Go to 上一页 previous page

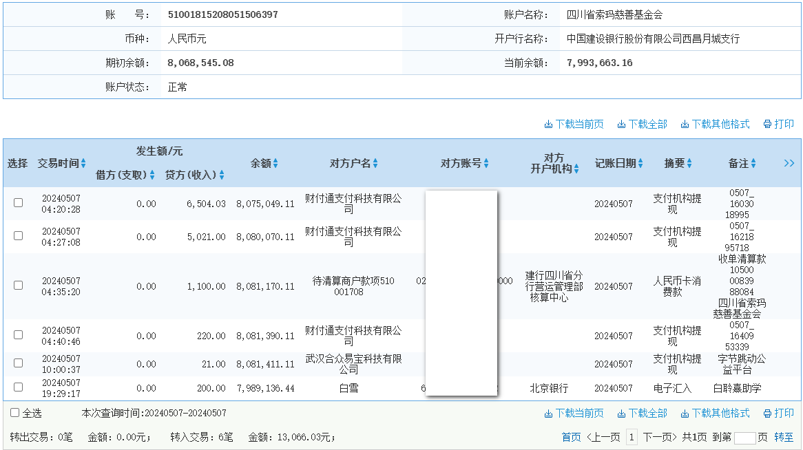603,437
